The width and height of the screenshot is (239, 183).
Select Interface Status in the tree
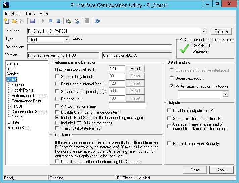[x=19, y=128]
